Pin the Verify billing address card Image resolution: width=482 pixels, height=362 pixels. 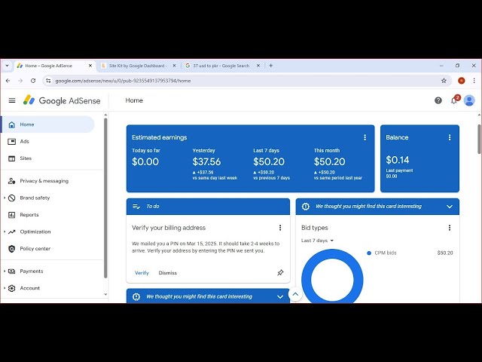coord(280,273)
